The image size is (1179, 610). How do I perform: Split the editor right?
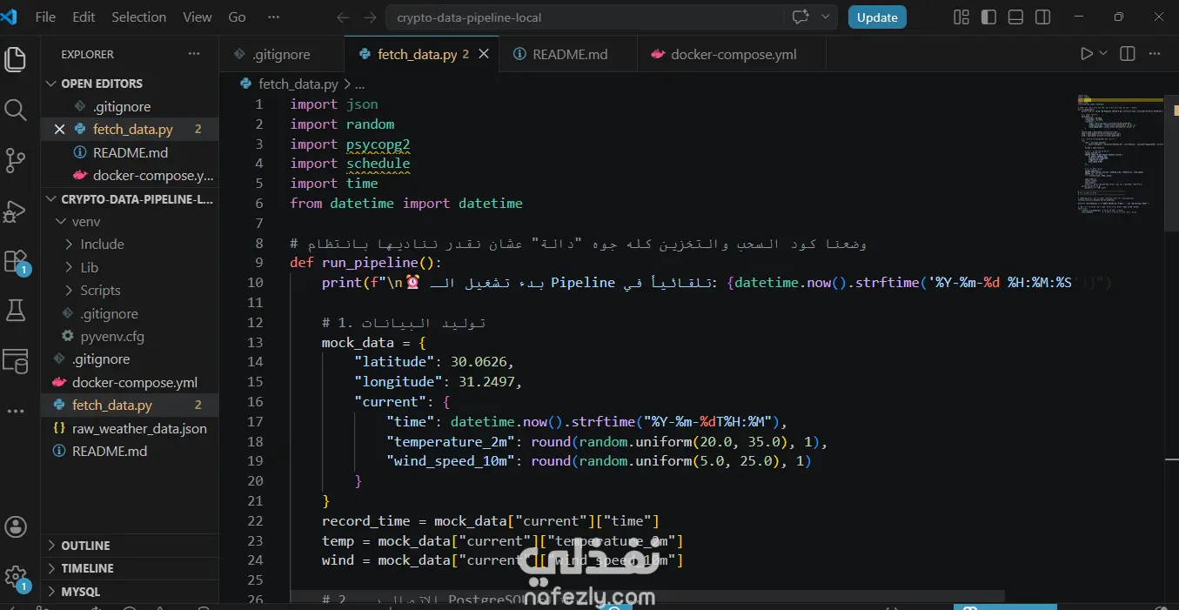point(1128,54)
